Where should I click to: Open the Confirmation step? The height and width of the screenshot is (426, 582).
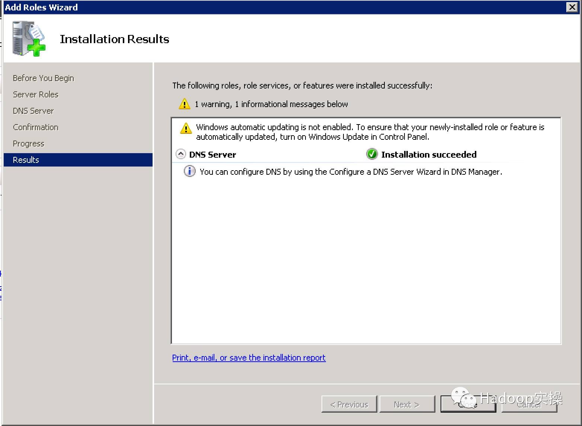35,127
